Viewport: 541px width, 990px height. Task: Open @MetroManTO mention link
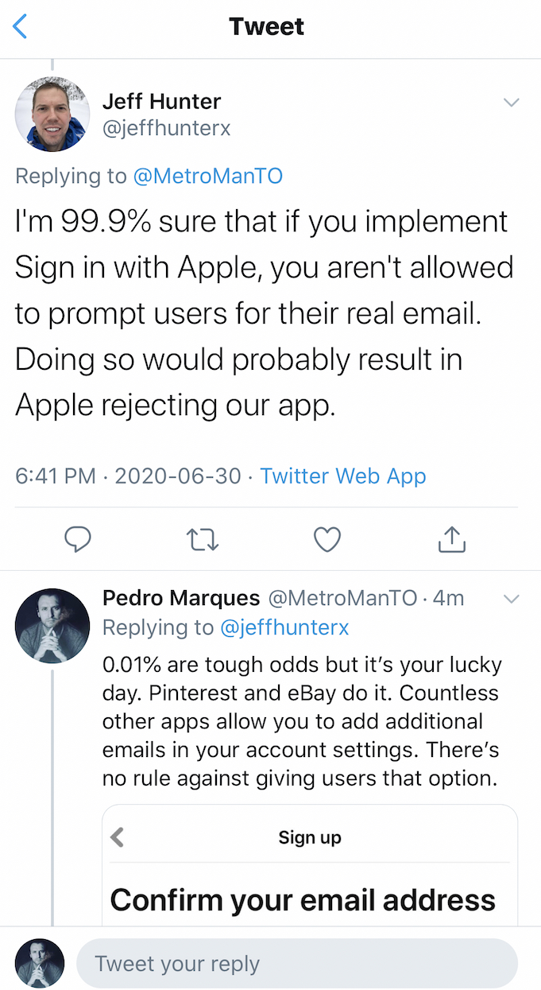(207, 176)
